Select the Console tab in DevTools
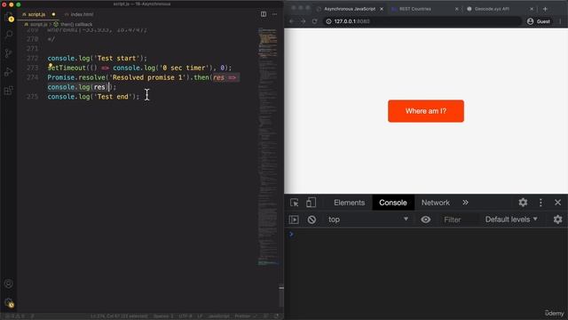The height and width of the screenshot is (320, 568). pyautogui.click(x=393, y=203)
